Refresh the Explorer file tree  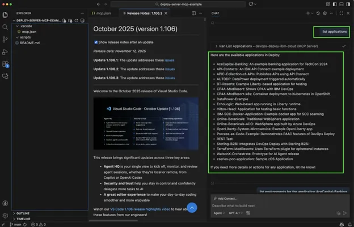click(x=77, y=20)
